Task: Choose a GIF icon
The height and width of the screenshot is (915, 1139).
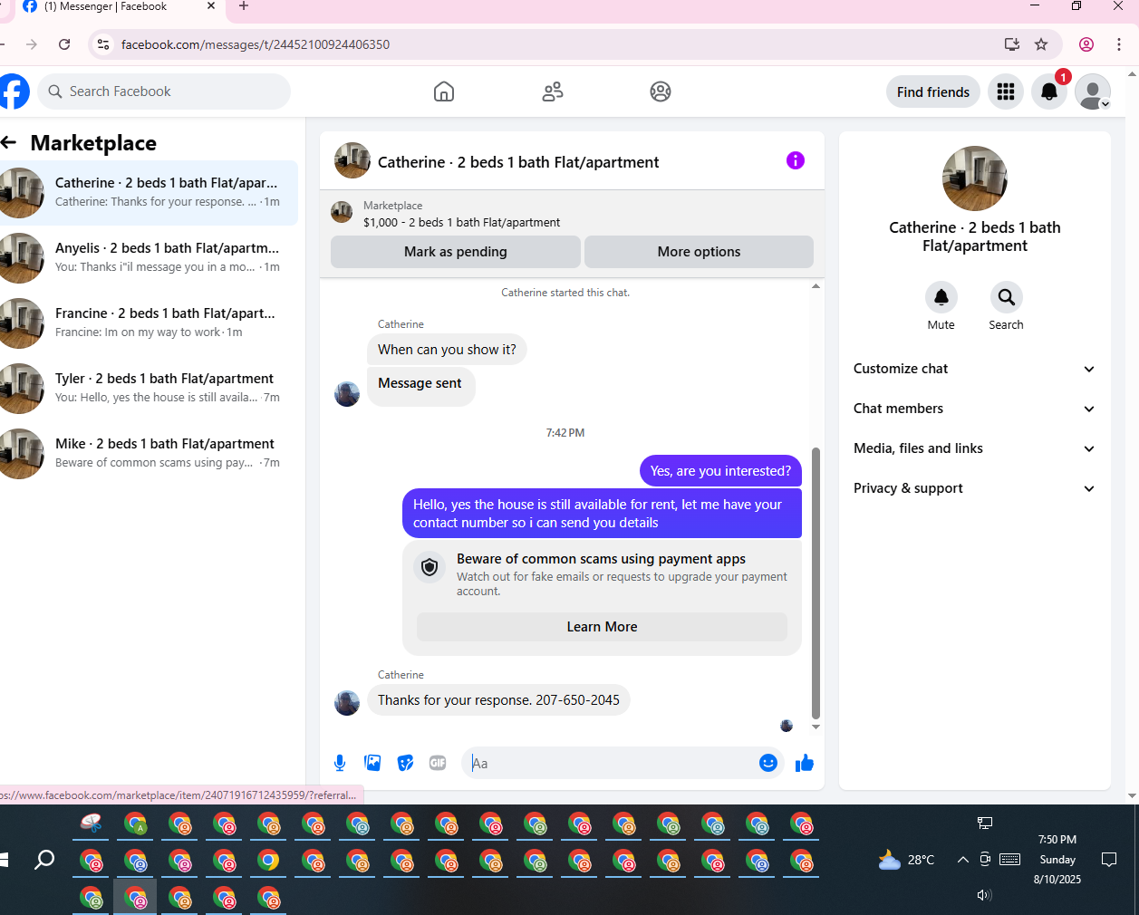Action: coord(438,763)
